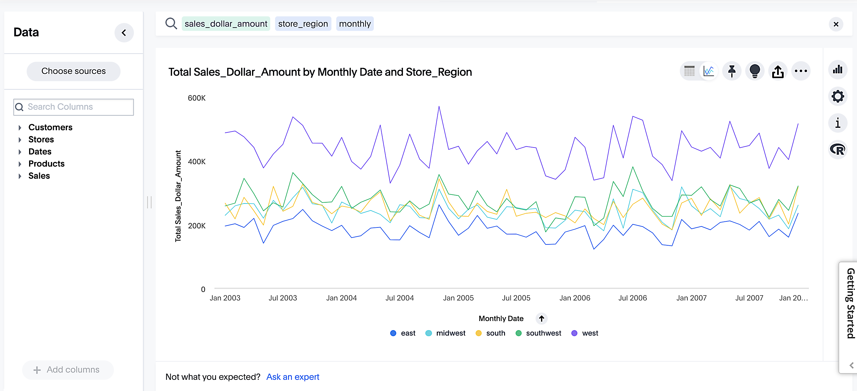Click Ask an expert link
857x391 pixels.
tap(293, 377)
